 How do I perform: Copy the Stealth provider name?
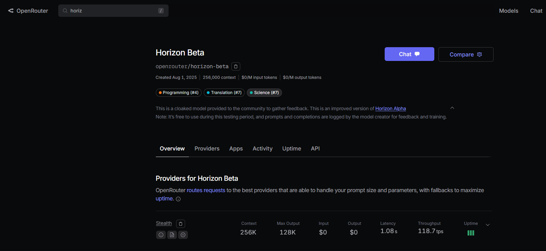[181, 224]
